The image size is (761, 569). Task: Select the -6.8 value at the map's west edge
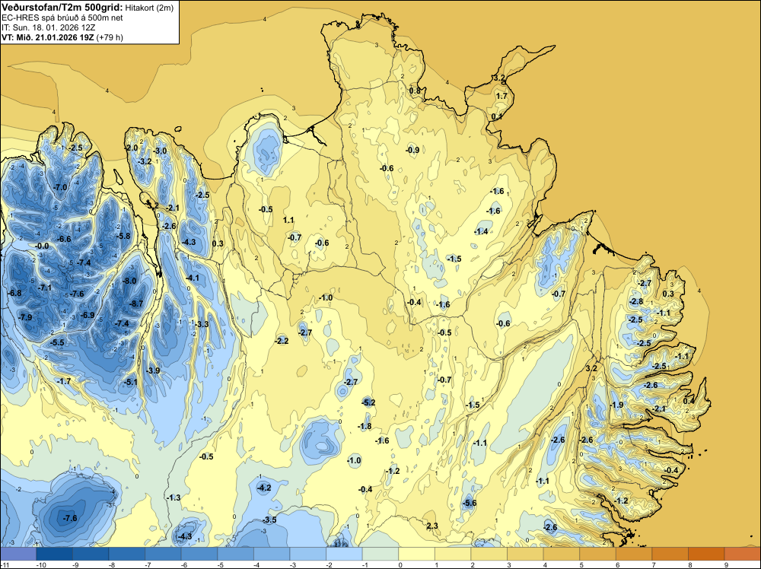pos(14,293)
